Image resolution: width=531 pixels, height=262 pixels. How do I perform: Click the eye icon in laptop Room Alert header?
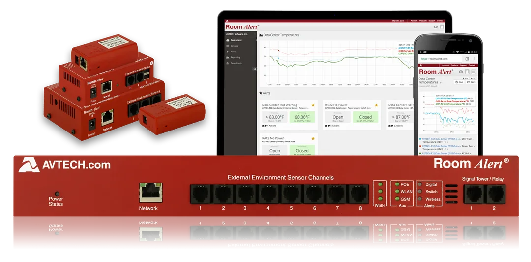[x=436, y=26]
